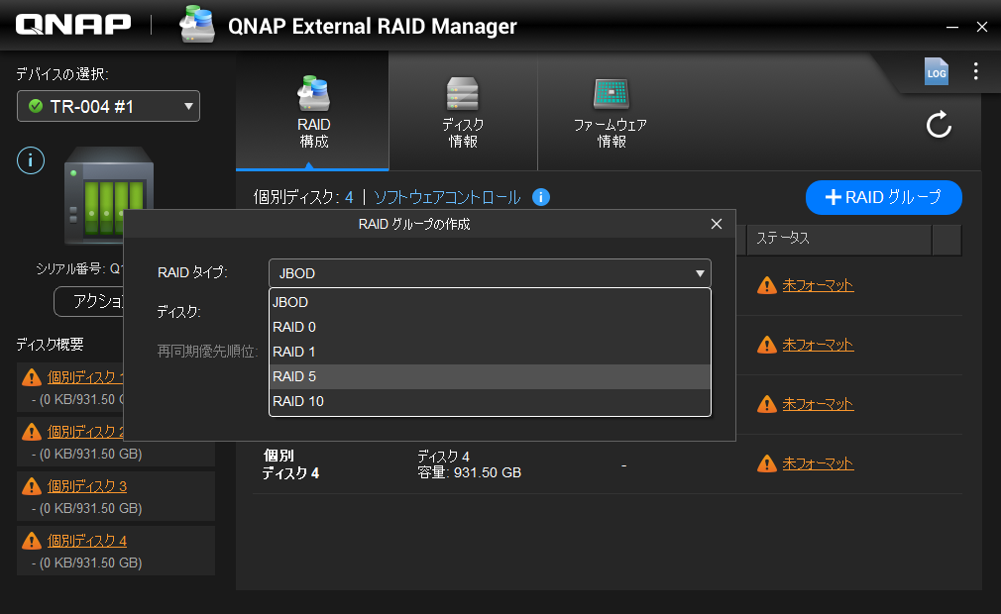Click 未フォーマット status link for disk 4

tap(818, 463)
